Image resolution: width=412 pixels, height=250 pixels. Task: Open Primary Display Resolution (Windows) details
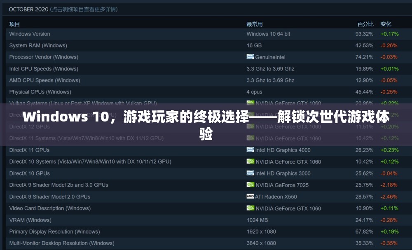point(54,231)
